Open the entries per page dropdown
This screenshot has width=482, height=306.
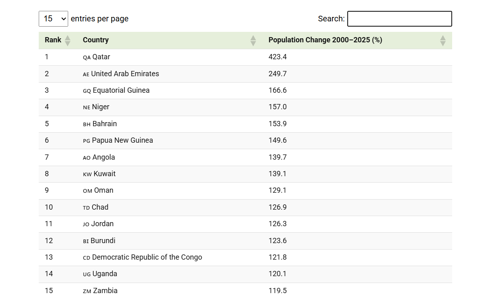click(x=53, y=19)
